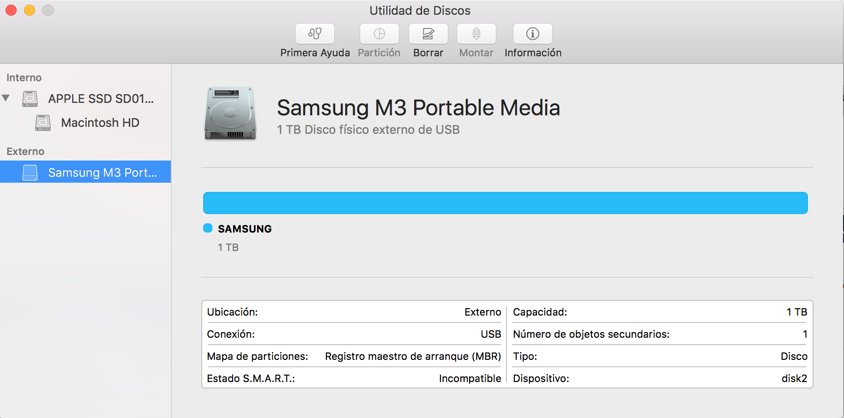Click the Montar toolbar label
Image resolution: width=844 pixels, height=418 pixels.
tap(476, 53)
